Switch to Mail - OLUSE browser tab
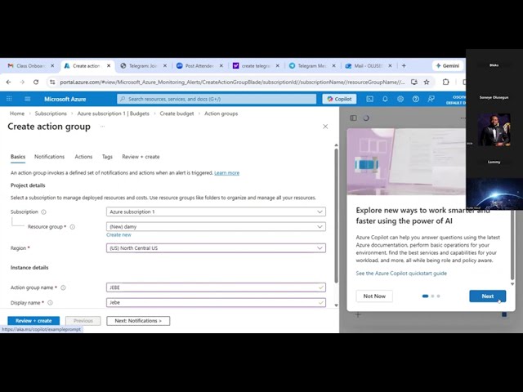The width and height of the screenshot is (523, 392). (368, 66)
